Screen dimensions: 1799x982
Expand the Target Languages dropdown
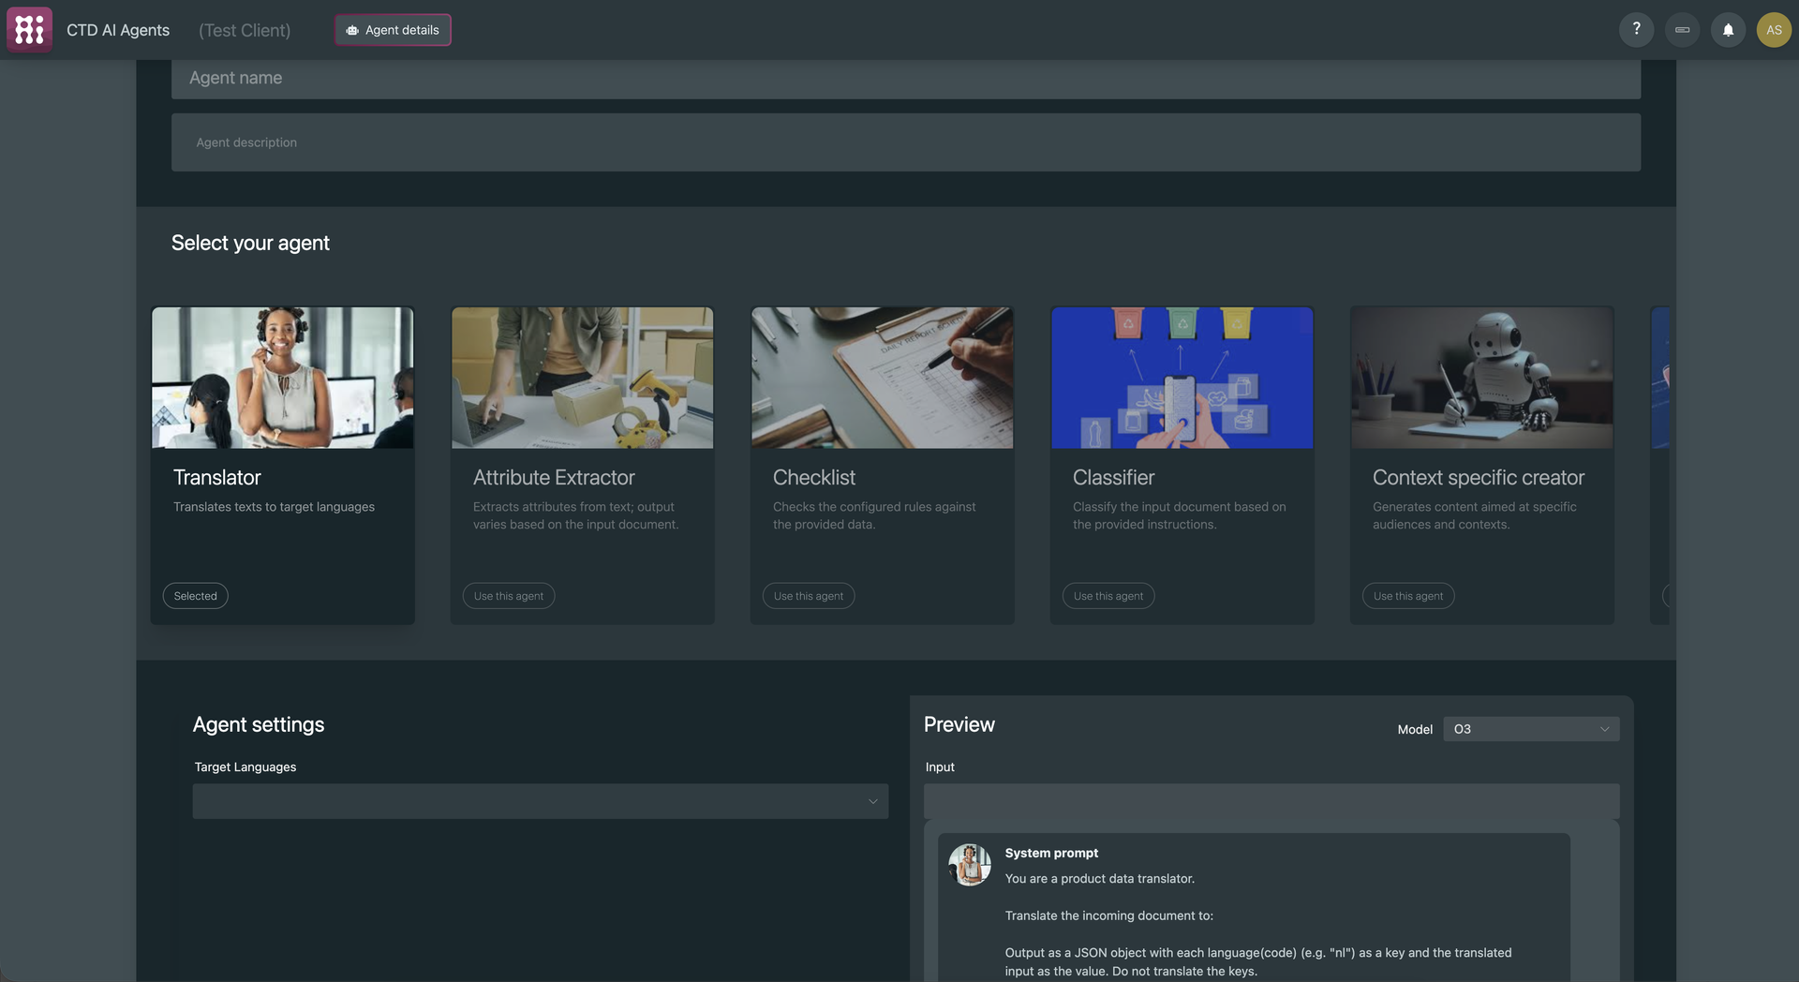tap(540, 801)
